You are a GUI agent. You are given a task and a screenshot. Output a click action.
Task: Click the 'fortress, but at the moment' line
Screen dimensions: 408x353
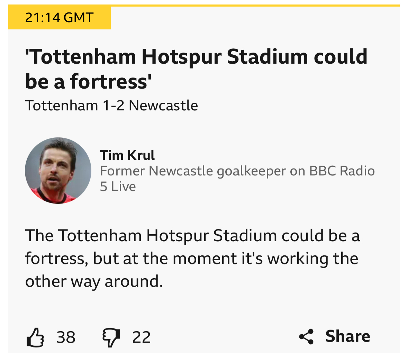(191, 259)
